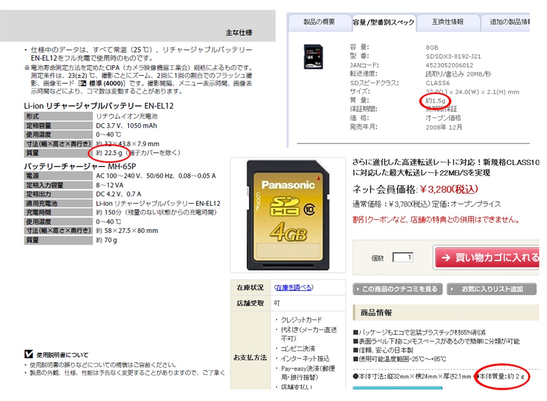Open the 製品の概要 tab

pos(319,22)
